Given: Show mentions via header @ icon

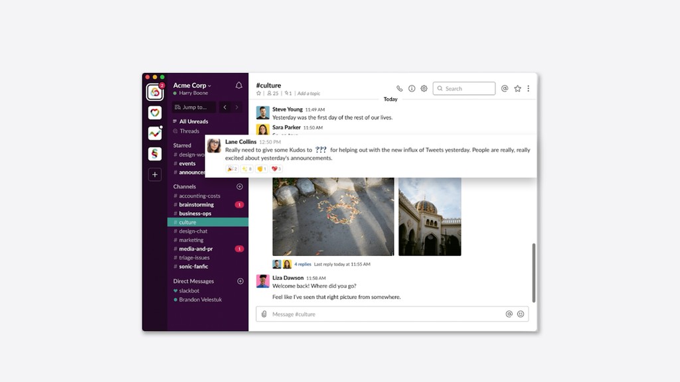Looking at the screenshot, I should click(x=505, y=88).
